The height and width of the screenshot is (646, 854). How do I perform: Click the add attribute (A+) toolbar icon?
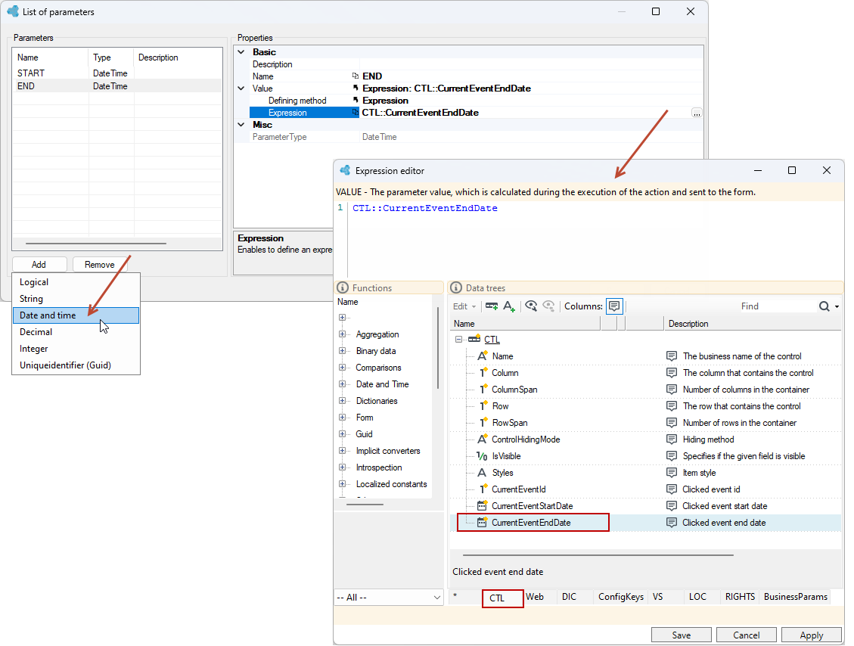tap(509, 306)
